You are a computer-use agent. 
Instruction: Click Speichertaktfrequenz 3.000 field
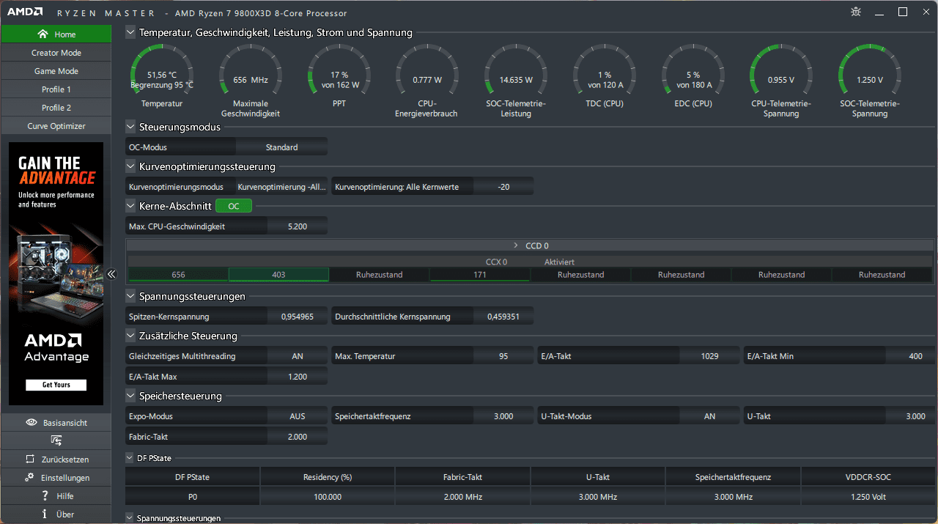point(503,416)
